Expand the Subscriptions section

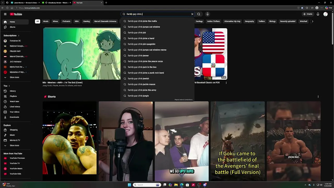click(x=11, y=36)
